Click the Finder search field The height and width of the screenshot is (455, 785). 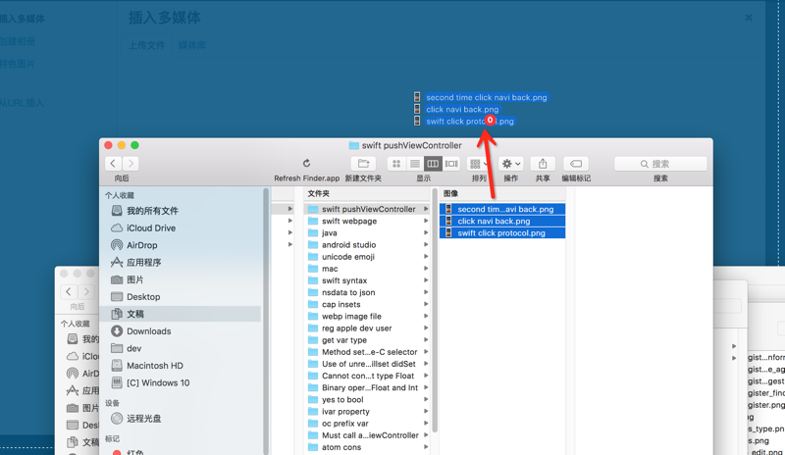click(660, 164)
